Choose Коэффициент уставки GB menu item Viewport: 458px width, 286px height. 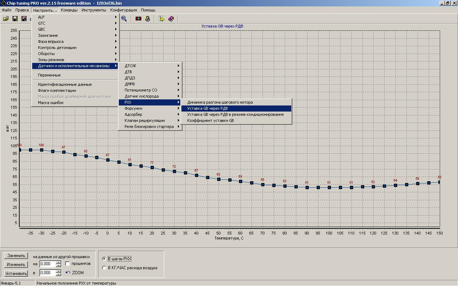click(210, 120)
